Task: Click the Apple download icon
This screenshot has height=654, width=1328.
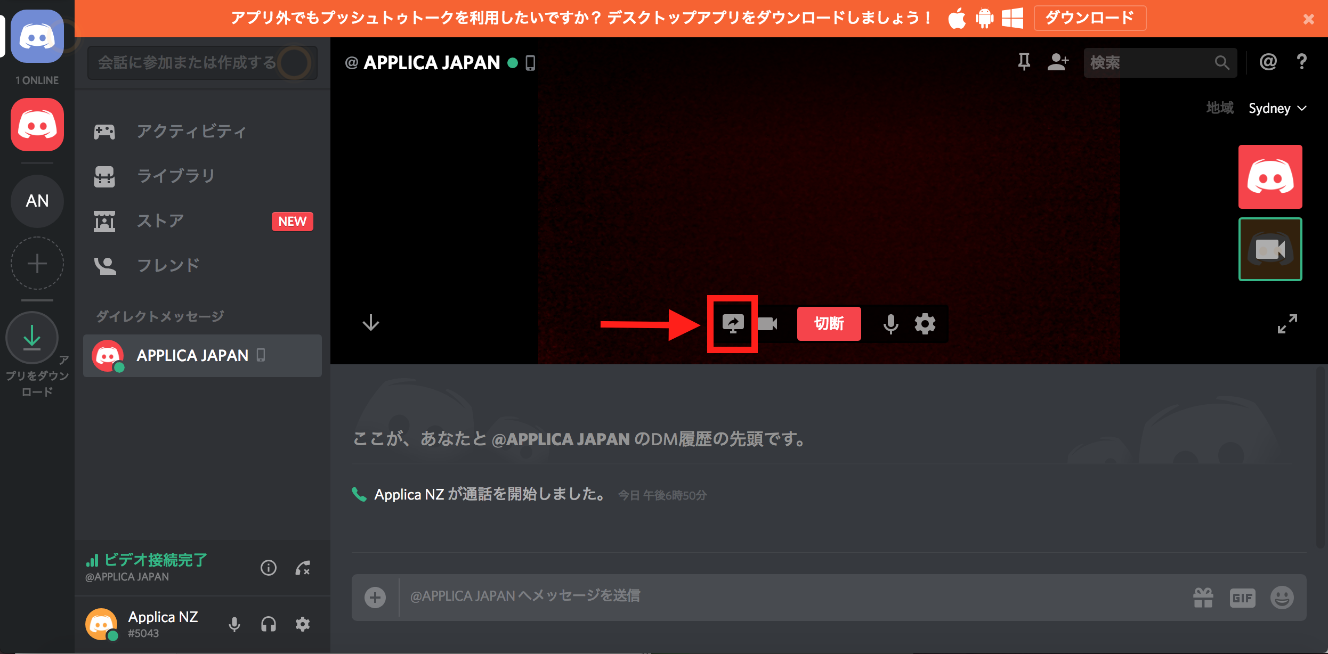Action: click(957, 19)
